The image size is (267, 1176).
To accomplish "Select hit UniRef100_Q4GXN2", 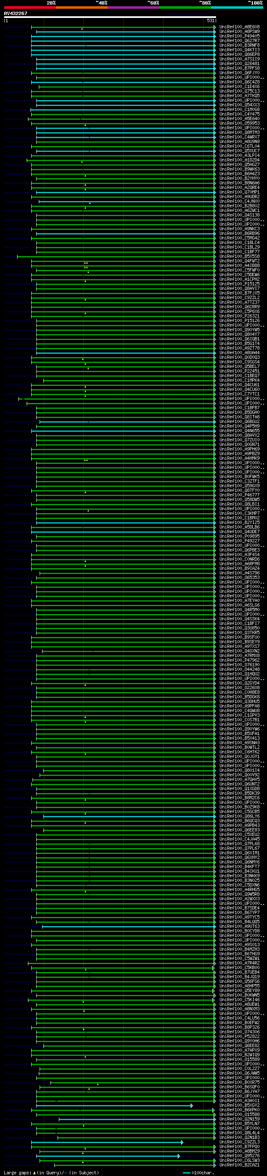I will 239,651.
